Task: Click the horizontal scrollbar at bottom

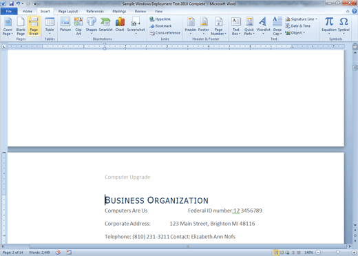Action: [188, 246]
